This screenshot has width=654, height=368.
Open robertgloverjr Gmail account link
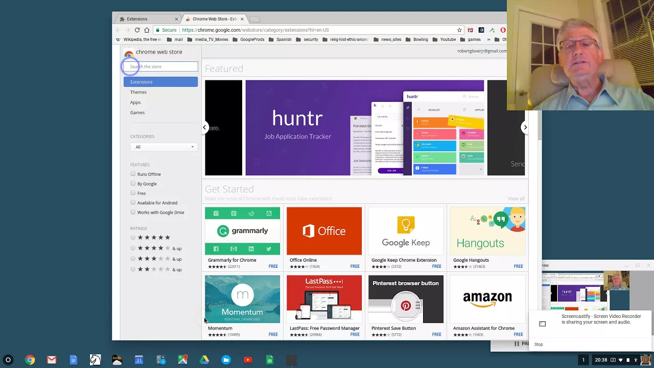click(482, 51)
